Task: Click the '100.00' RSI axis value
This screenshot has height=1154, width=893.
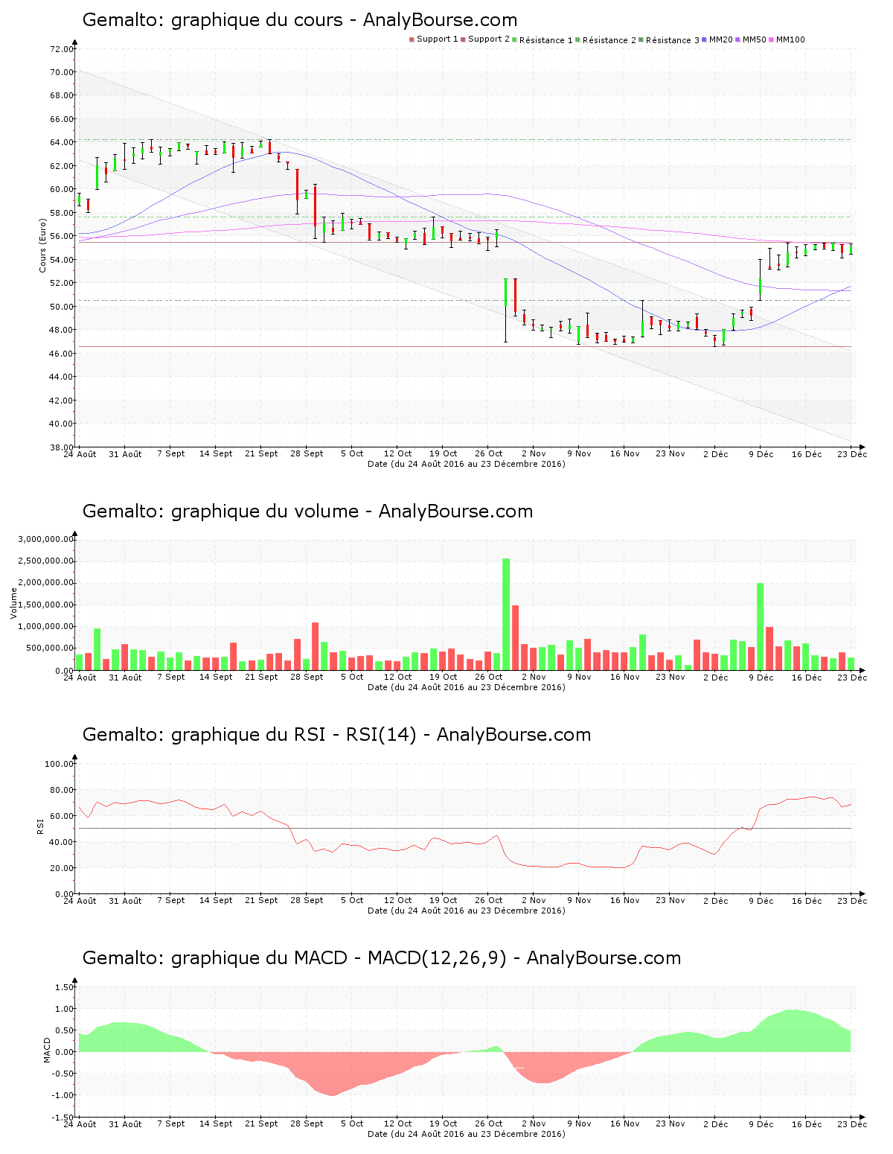Action: [60, 764]
